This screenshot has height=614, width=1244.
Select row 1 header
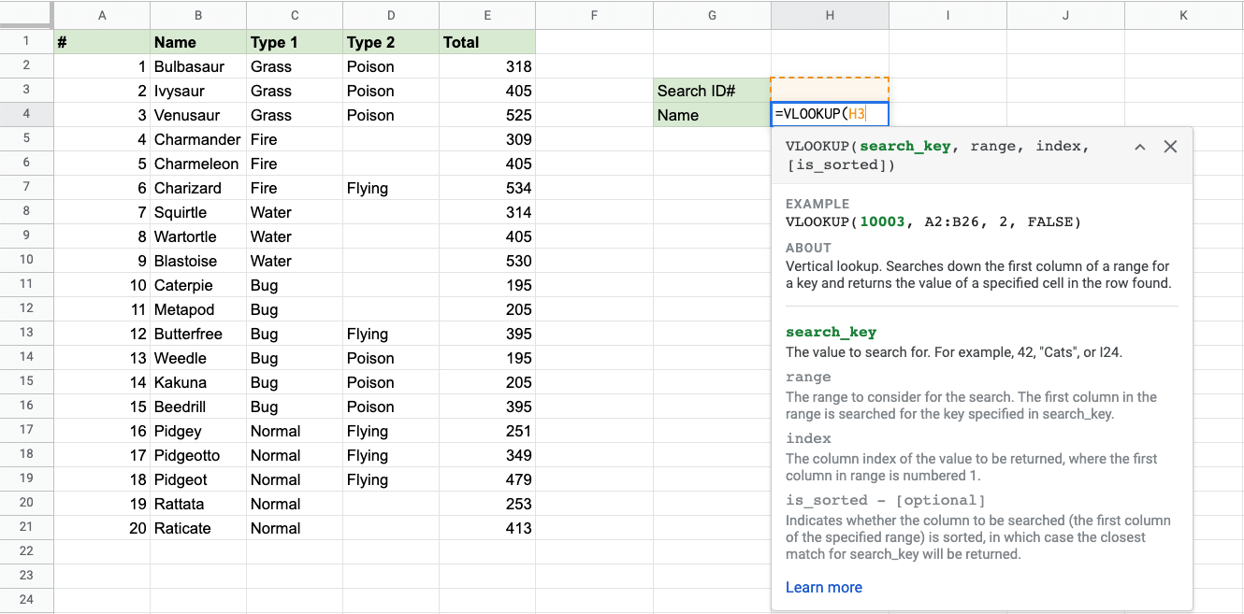[26, 42]
